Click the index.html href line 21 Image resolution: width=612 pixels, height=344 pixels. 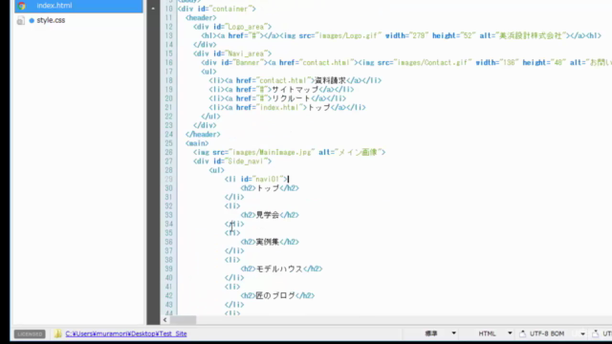(x=287, y=107)
